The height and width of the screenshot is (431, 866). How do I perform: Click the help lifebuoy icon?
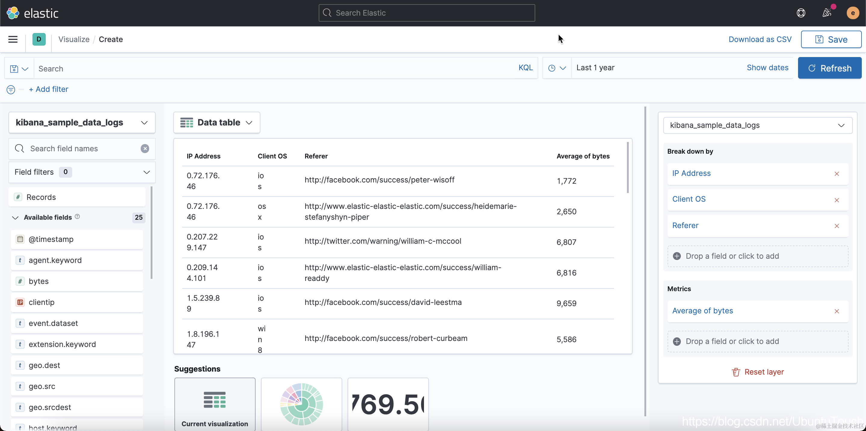point(801,13)
